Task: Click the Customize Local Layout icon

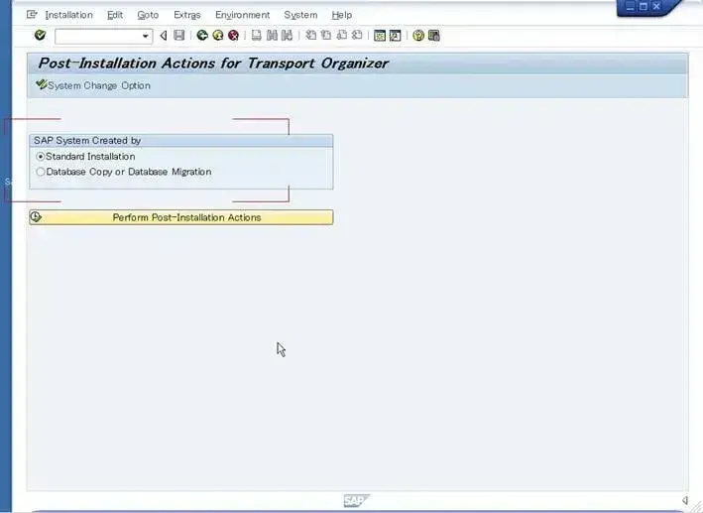Action: point(434,36)
